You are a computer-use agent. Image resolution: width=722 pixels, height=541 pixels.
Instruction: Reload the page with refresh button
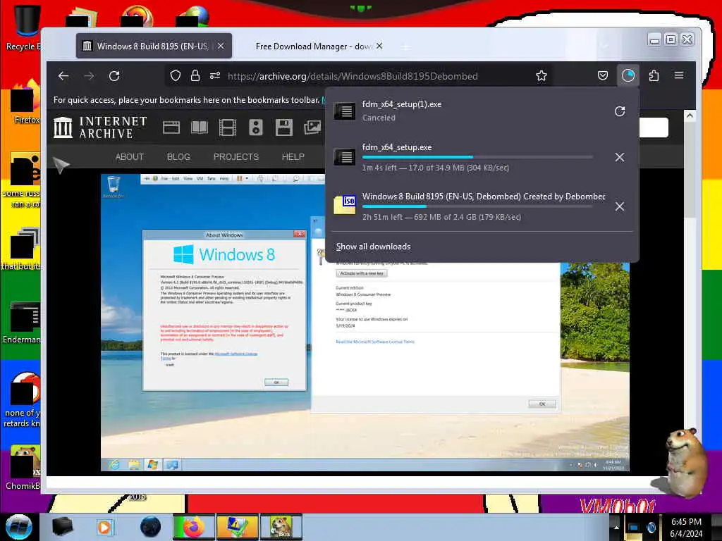[114, 76]
